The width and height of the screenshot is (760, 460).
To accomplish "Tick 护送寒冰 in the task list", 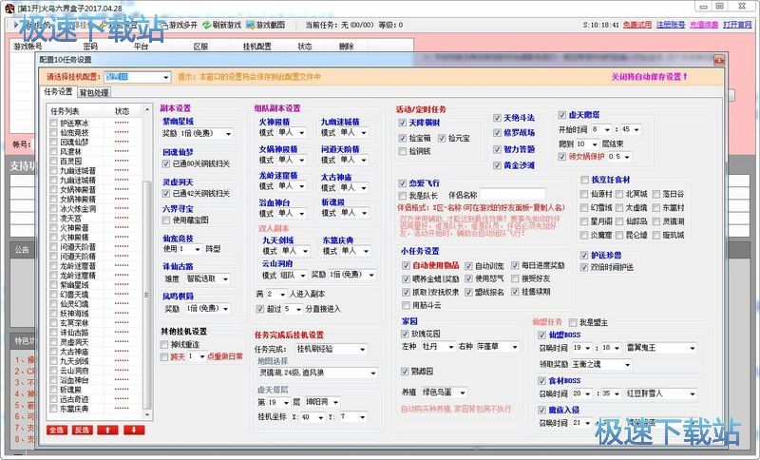I will coord(54,123).
